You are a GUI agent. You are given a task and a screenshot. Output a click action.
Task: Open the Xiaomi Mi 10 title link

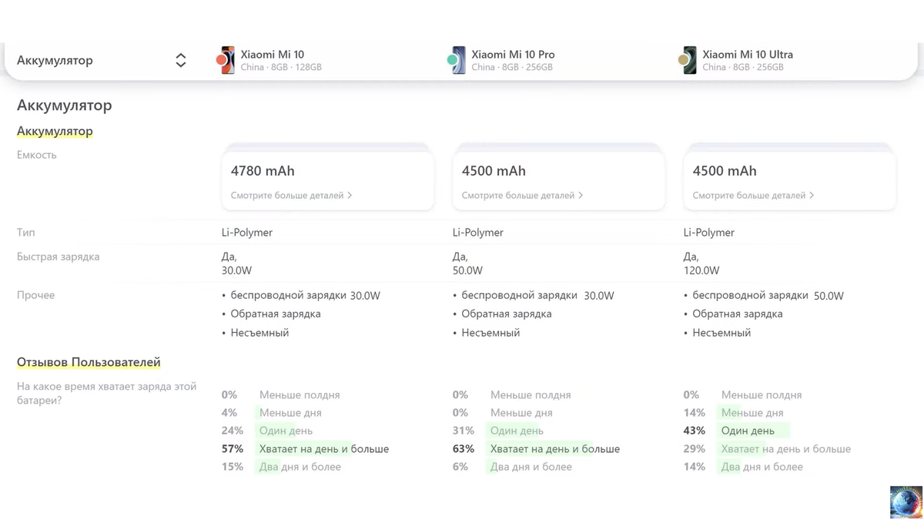pyautogui.click(x=272, y=54)
